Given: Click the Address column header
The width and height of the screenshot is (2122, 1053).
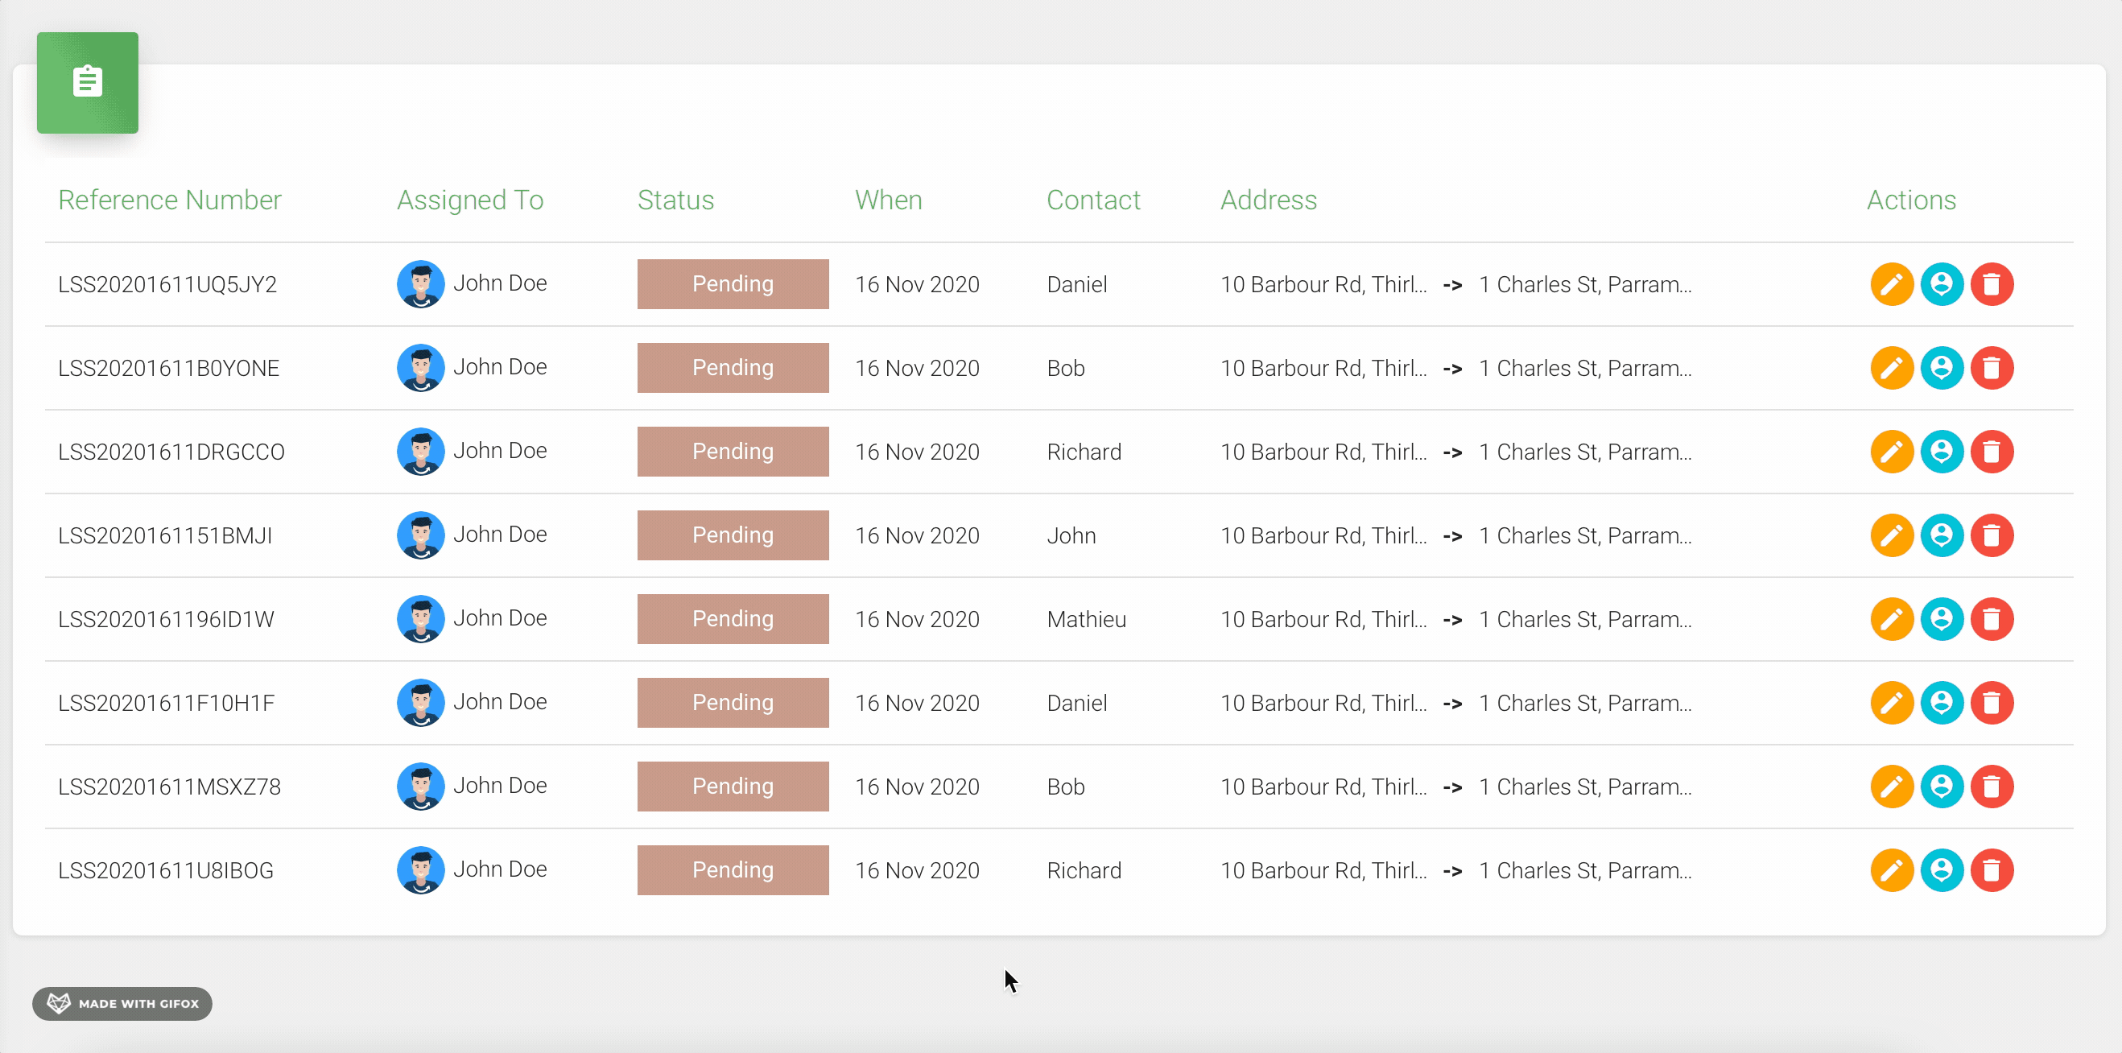Looking at the screenshot, I should [x=1269, y=200].
